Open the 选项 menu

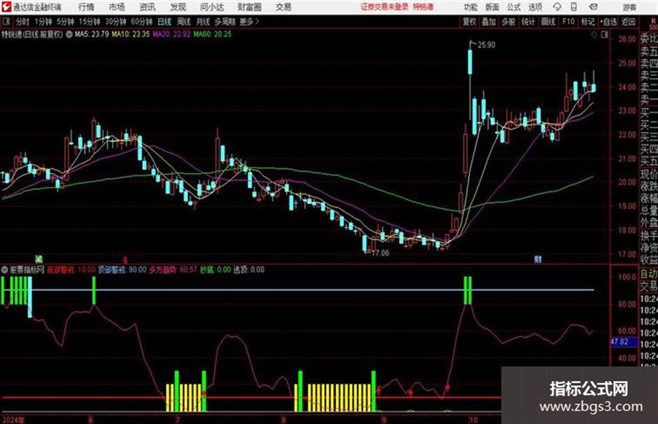[535, 7]
